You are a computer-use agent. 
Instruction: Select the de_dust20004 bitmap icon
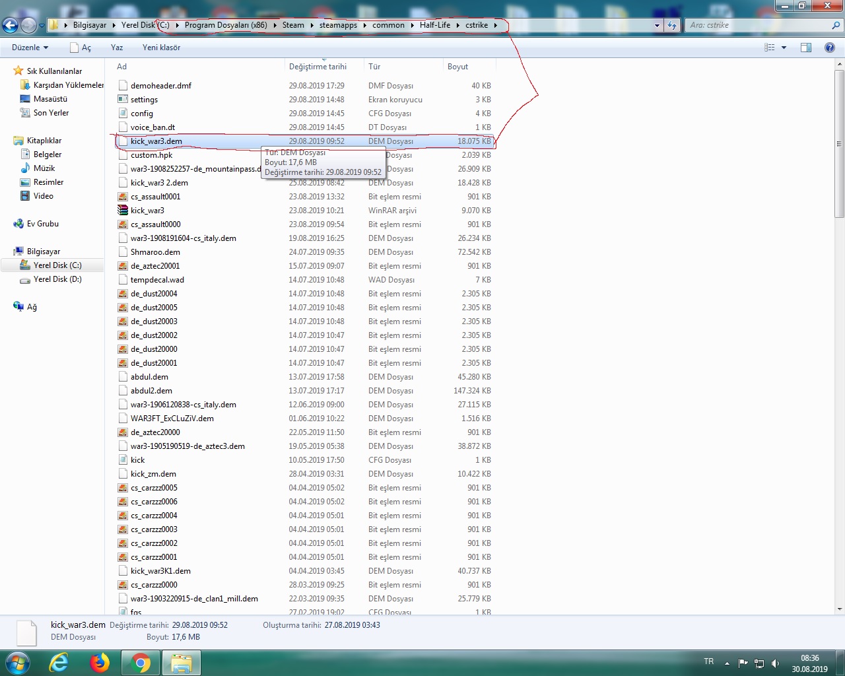pos(123,294)
